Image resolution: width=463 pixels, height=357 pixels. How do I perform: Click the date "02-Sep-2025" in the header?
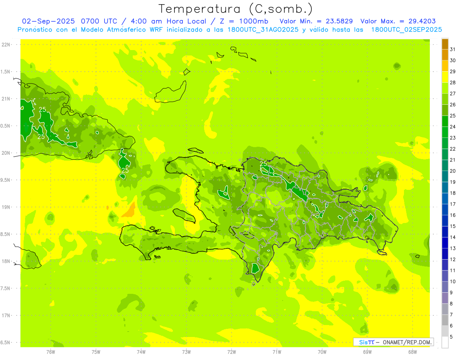tap(49, 21)
